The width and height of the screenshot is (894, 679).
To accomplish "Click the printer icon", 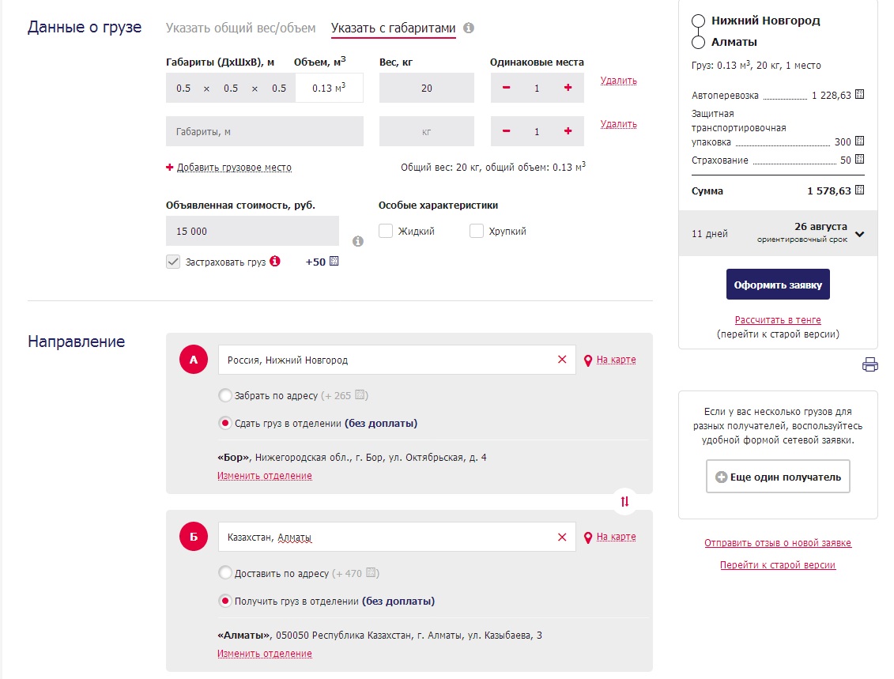I will [869, 364].
